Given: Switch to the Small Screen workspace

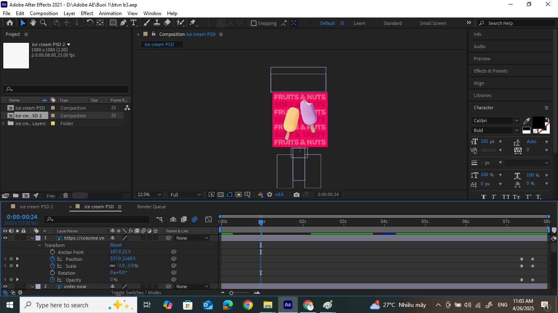Looking at the screenshot, I should coord(433,23).
